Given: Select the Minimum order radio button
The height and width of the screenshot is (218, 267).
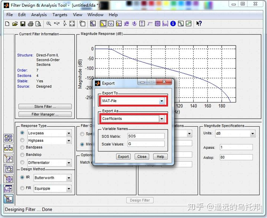Looking at the screenshot, I should pos(82,144).
